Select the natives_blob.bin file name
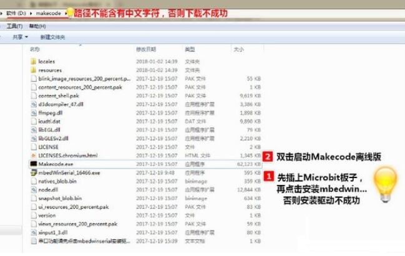 tap(57, 181)
